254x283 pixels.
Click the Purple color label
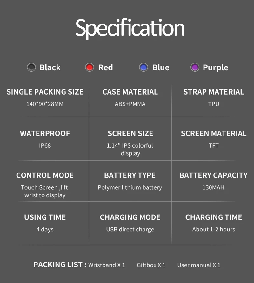coord(216,68)
